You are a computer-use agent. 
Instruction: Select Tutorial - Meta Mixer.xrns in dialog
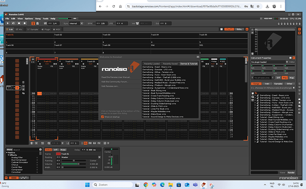154,114
